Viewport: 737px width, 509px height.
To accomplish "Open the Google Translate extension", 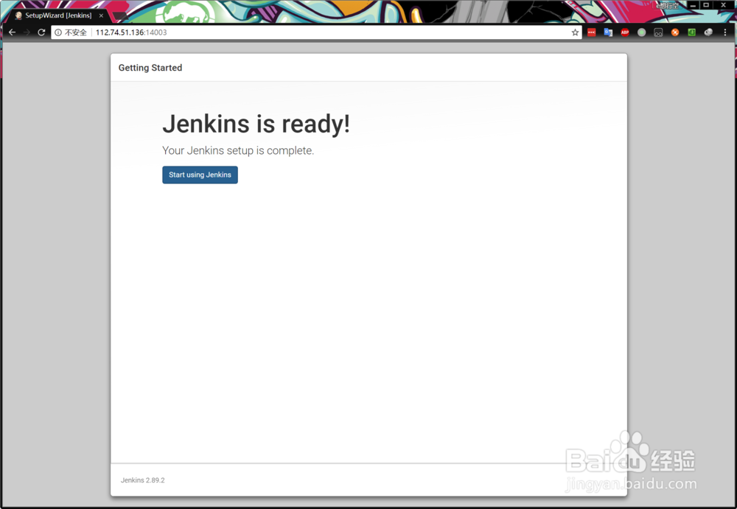I will pyautogui.click(x=607, y=32).
